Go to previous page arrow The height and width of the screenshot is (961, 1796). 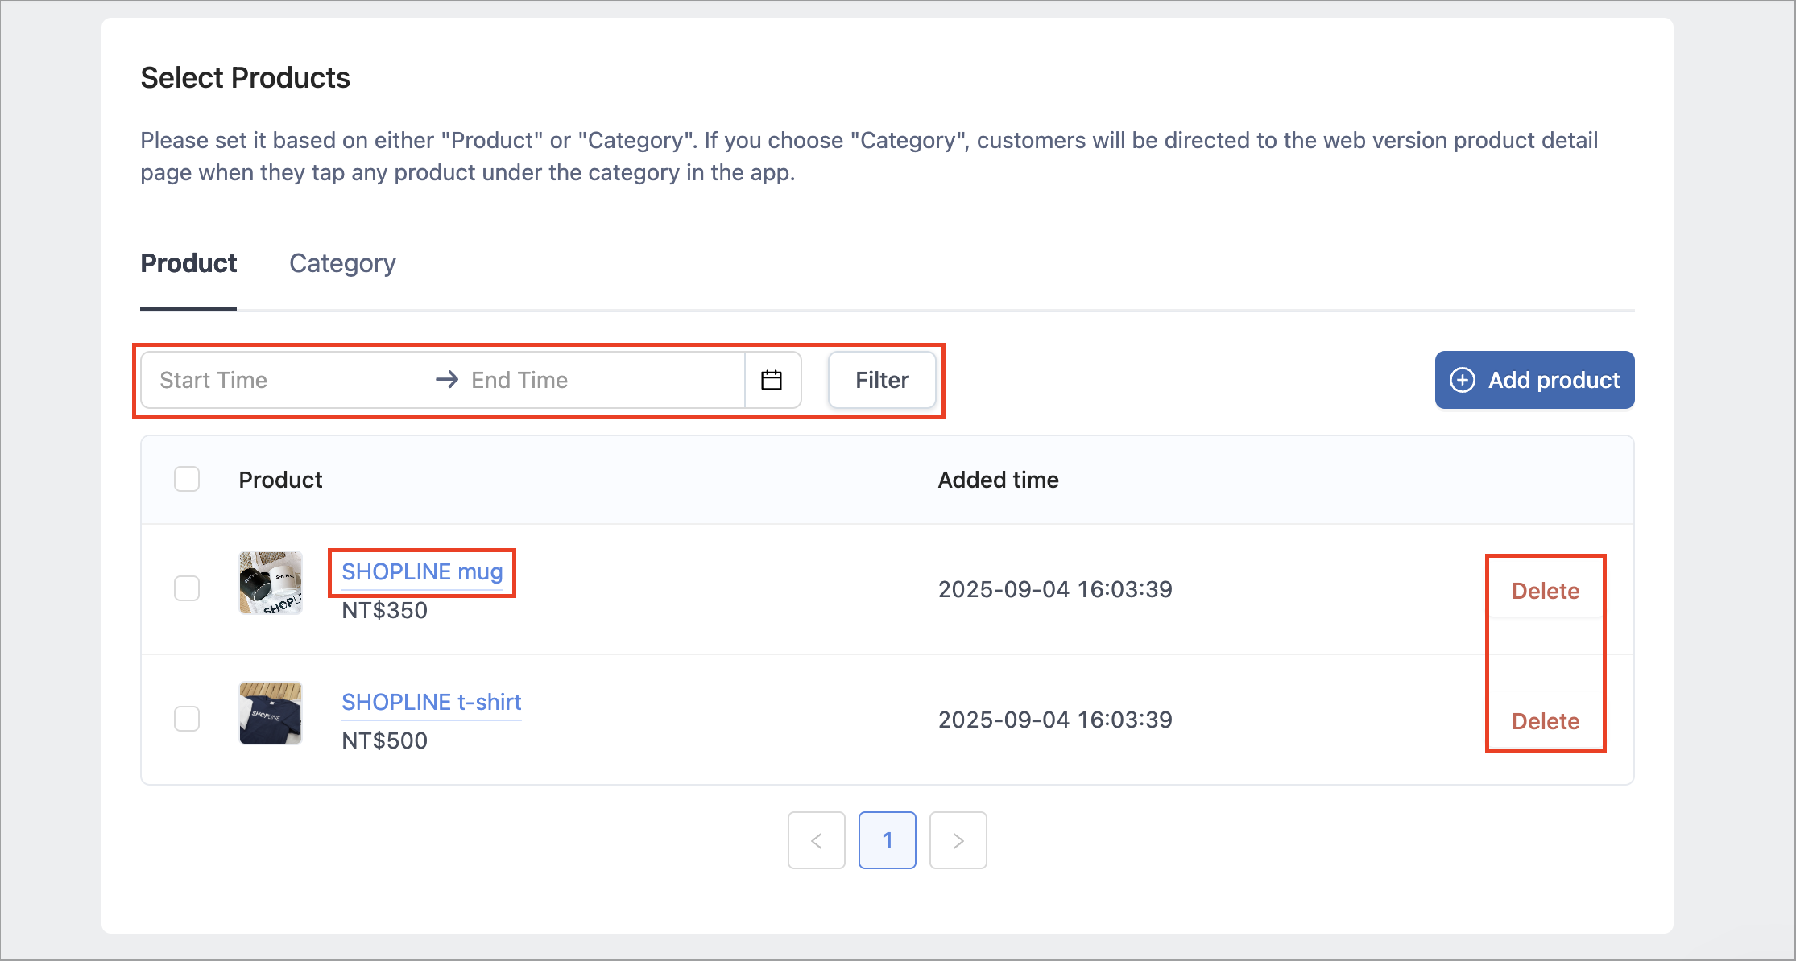(817, 840)
